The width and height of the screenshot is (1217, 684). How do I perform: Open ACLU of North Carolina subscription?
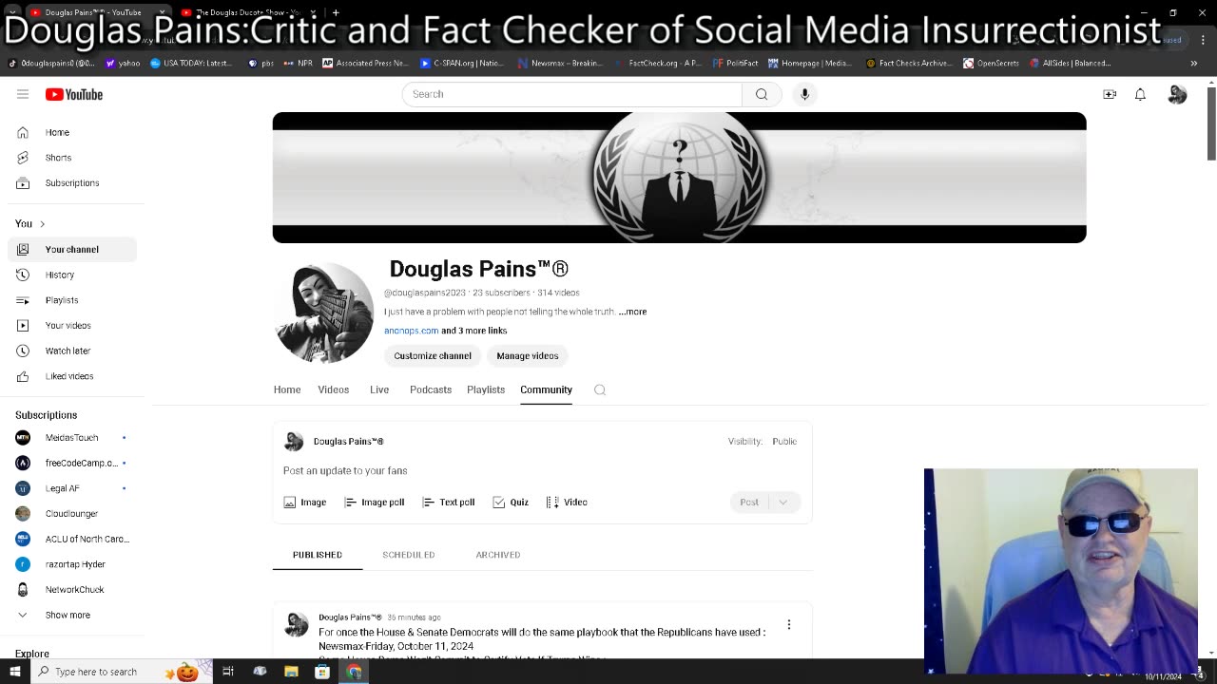(x=72, y=539)
